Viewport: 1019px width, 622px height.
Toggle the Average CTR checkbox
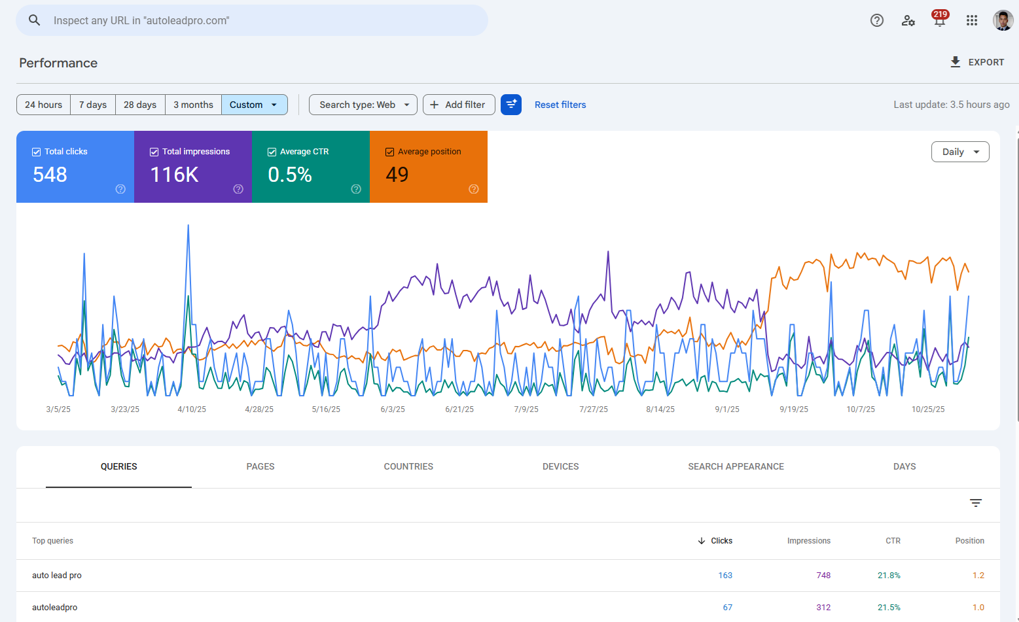pos(272,152)
